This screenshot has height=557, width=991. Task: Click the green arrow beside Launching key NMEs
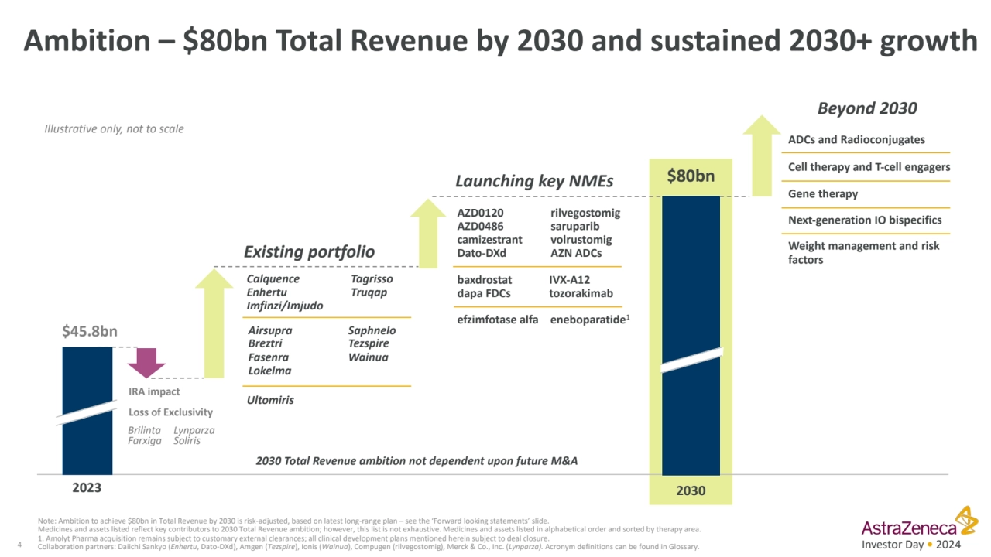tap(428, 233)
